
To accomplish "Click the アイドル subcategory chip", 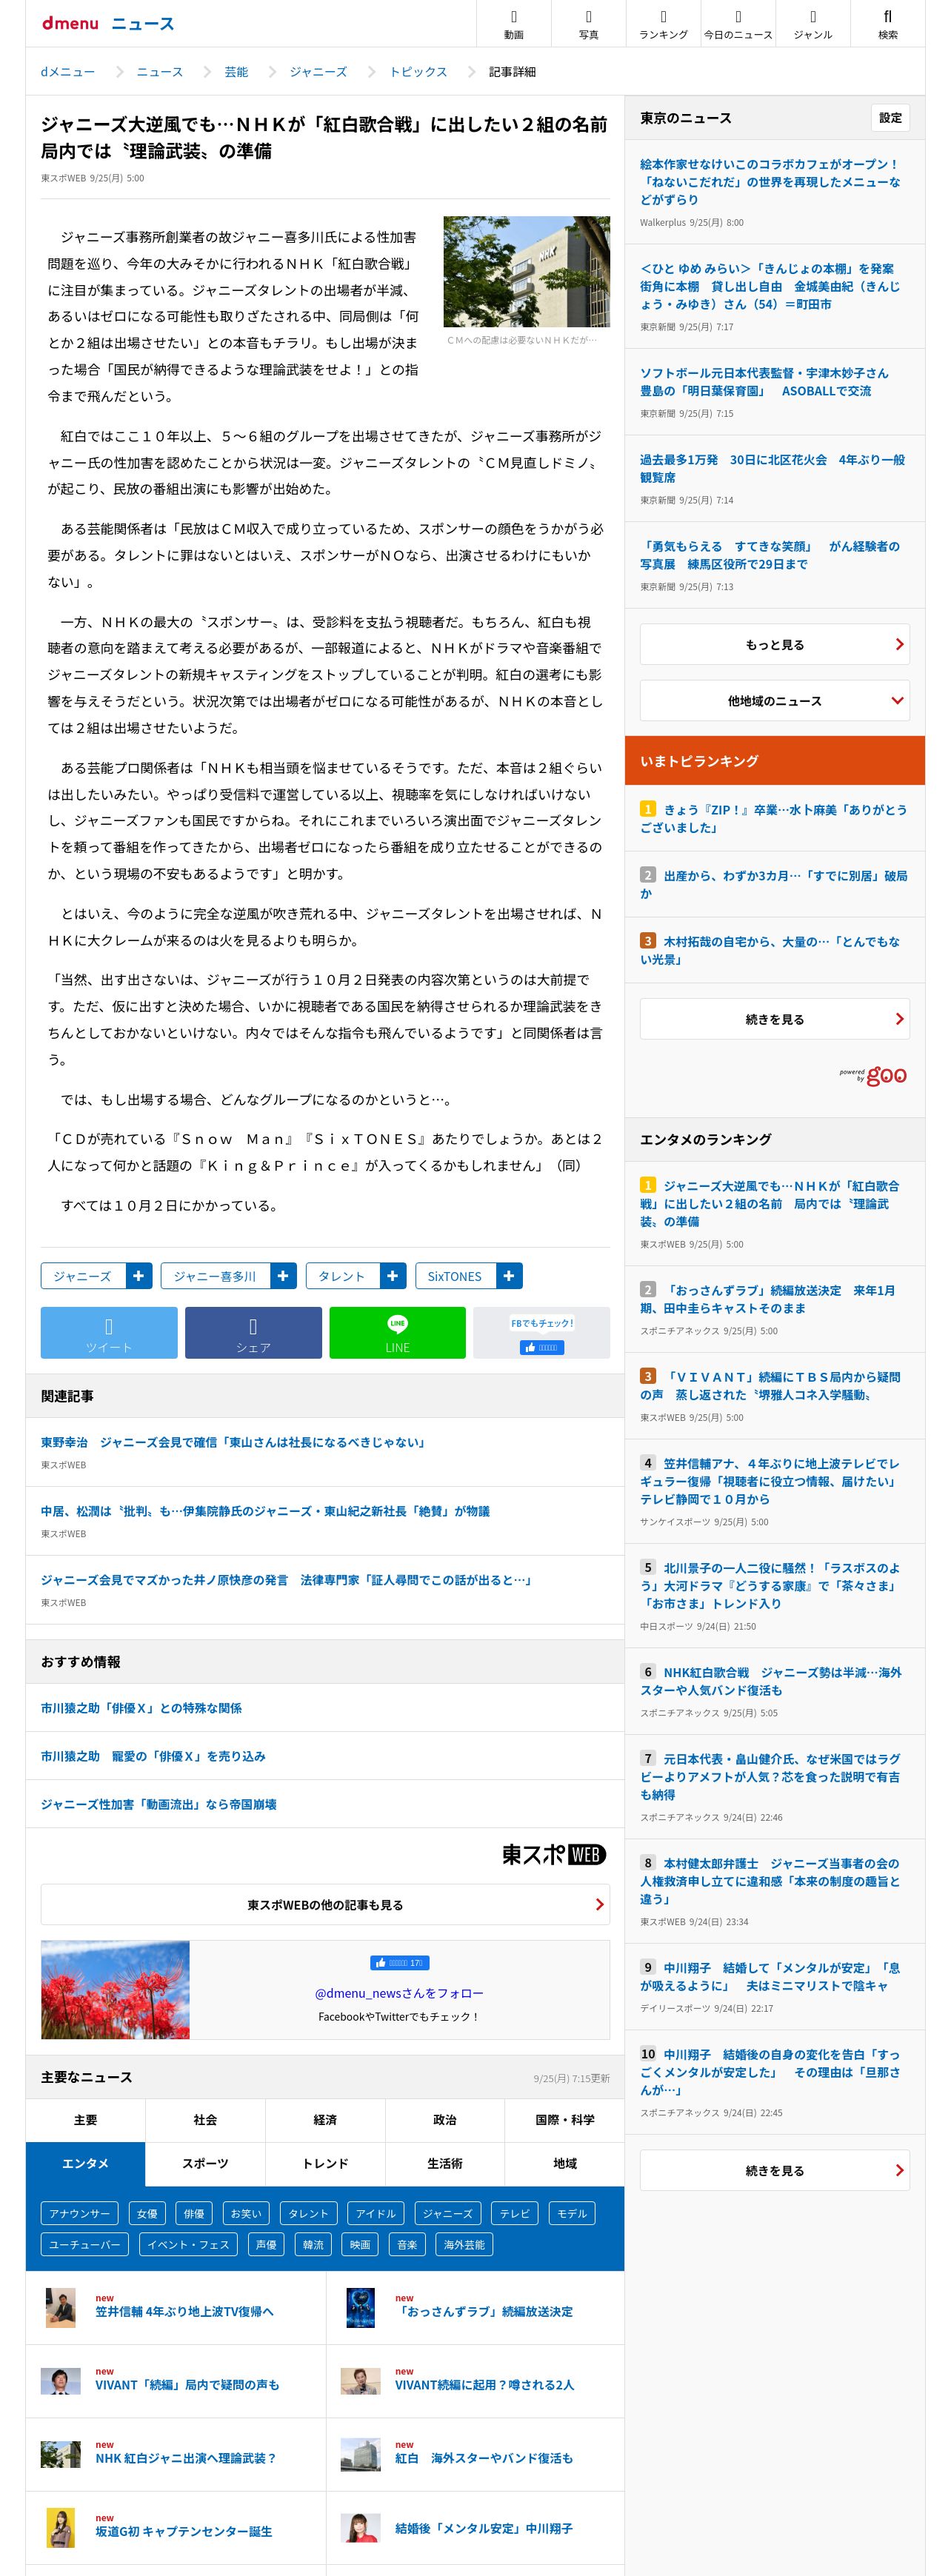I will [376, 2214].
